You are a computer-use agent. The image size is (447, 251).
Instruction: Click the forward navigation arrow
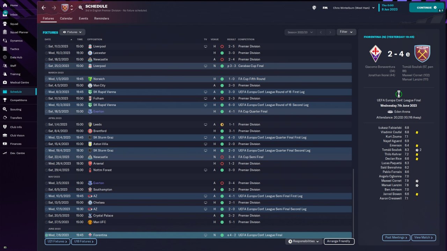coord(54,8)
